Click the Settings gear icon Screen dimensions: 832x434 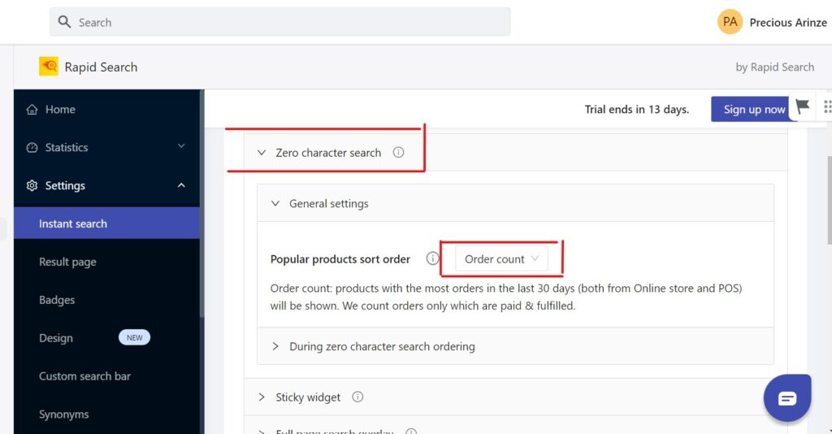point(32,185)
